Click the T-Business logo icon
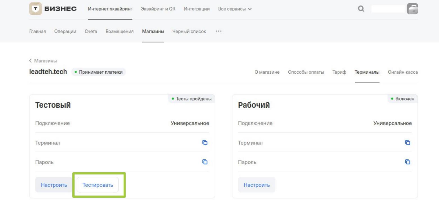The image size is (439, 212). (x=35, y=9)
